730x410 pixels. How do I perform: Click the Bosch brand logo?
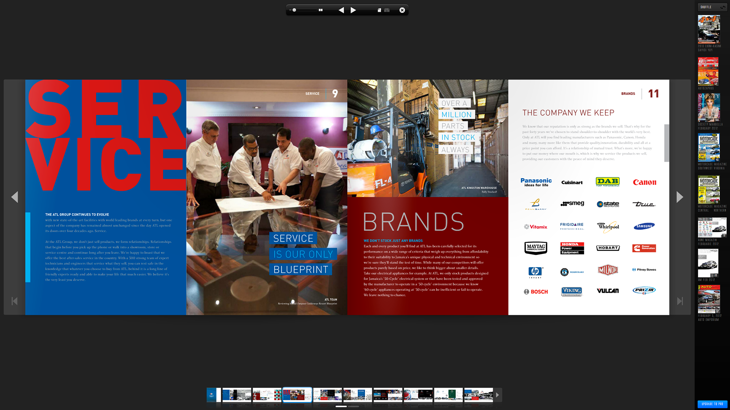(x=536, y=292)
